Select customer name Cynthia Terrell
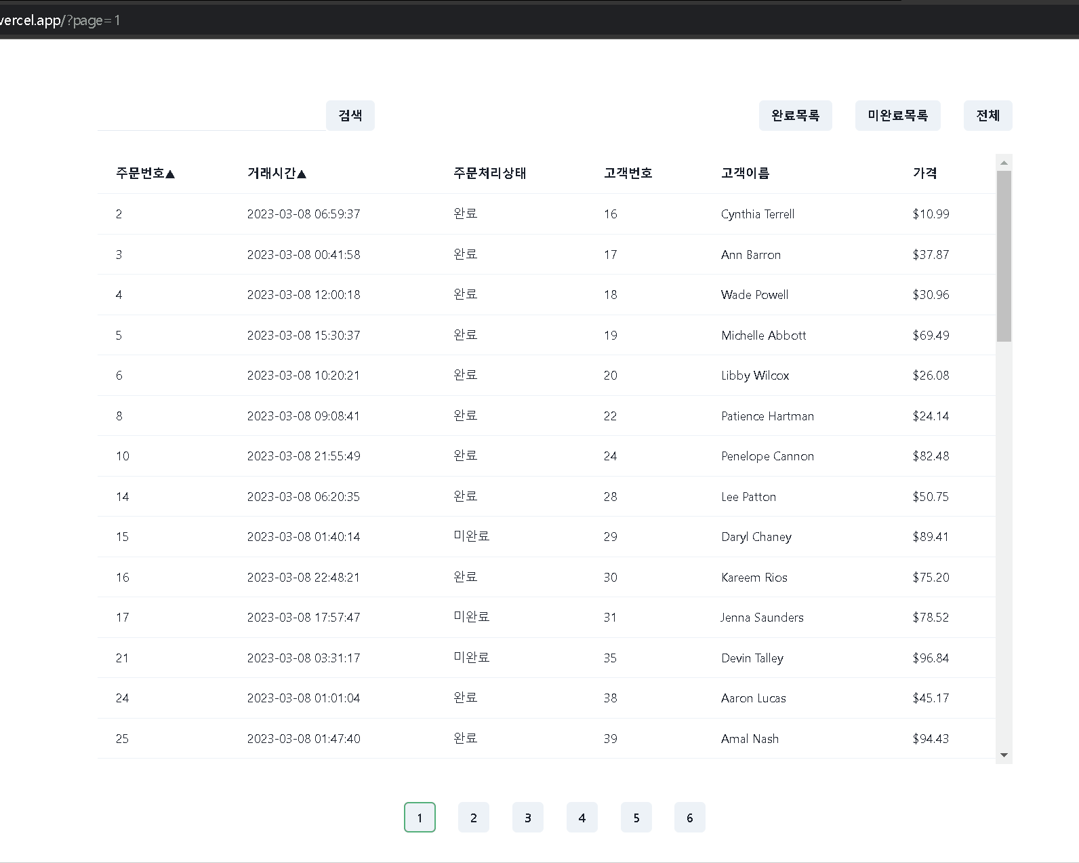 click(x=758, y=214)
